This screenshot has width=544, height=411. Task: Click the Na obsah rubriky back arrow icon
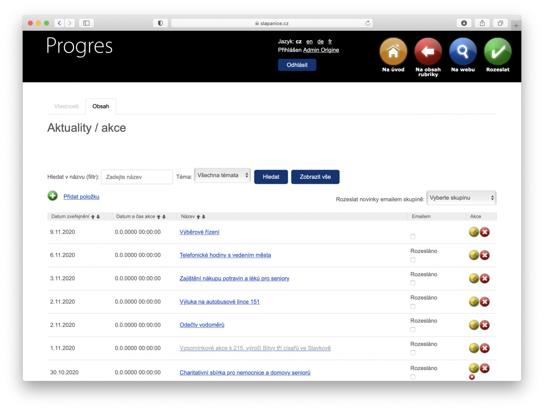[x=428, y=52]
